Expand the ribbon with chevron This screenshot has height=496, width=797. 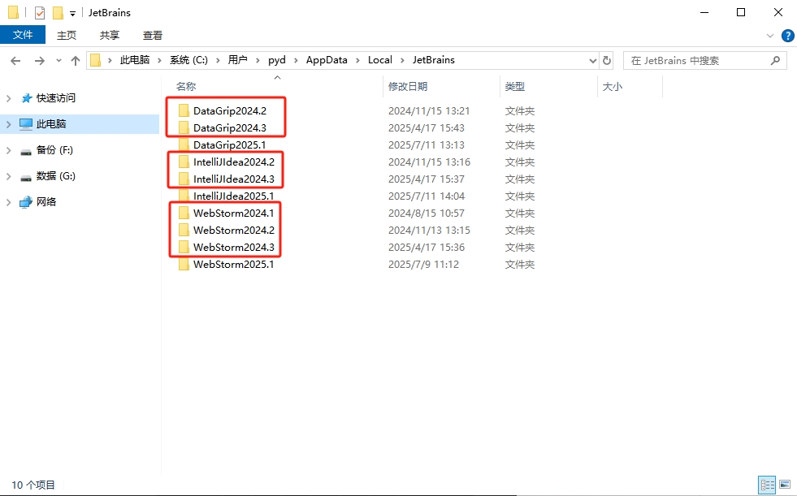770,36
